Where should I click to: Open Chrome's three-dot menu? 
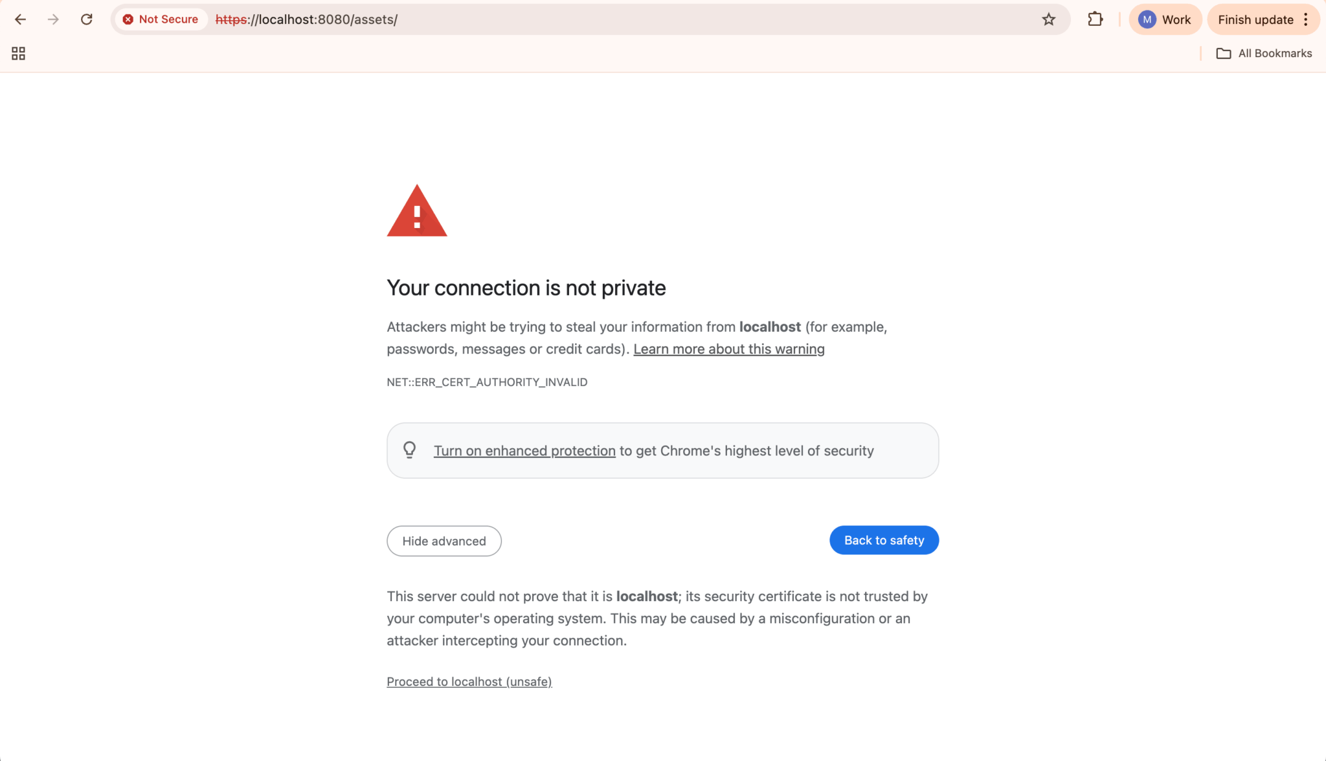pyautogui.click(x=1306, y=19)
